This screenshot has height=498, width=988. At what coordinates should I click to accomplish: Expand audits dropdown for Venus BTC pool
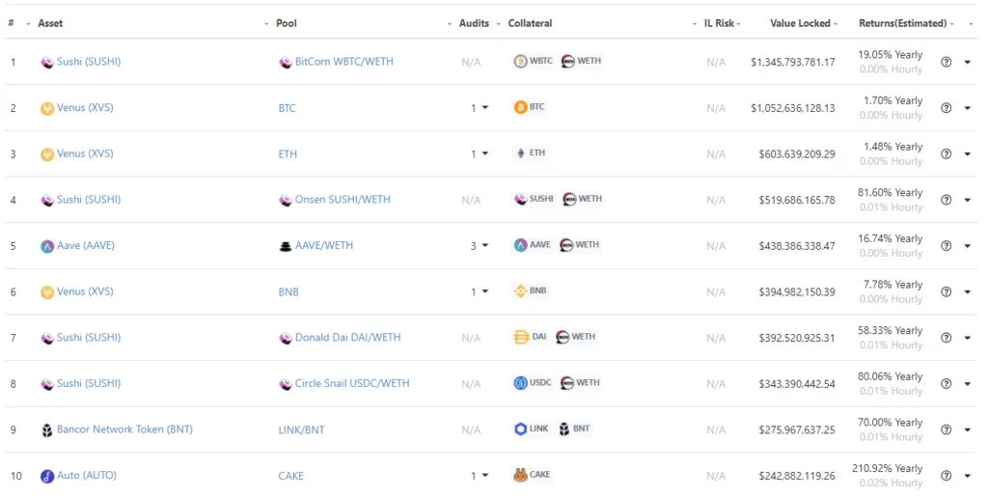[484, 108]
